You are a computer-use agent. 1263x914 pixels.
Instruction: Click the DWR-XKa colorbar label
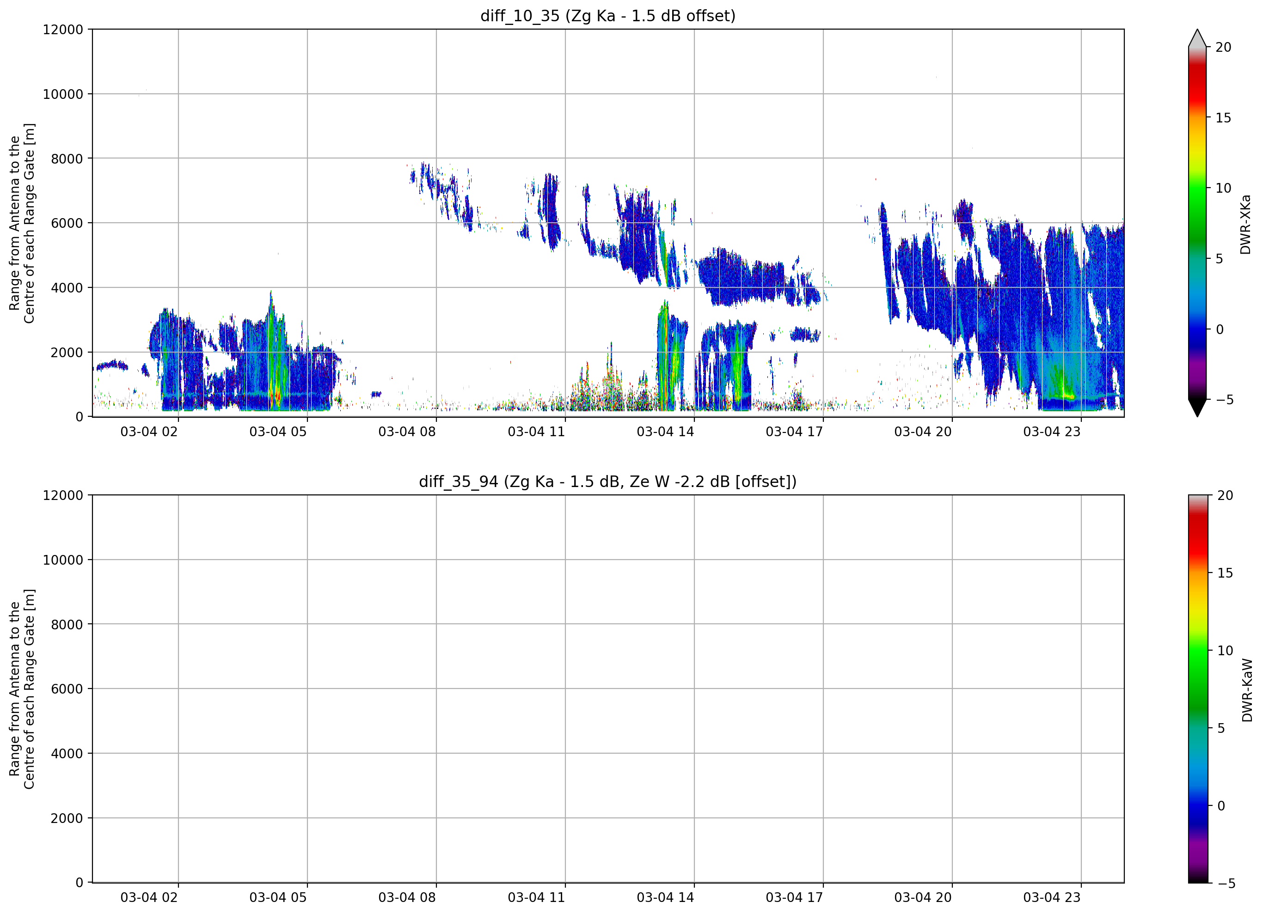click(x=1246, y=224)
